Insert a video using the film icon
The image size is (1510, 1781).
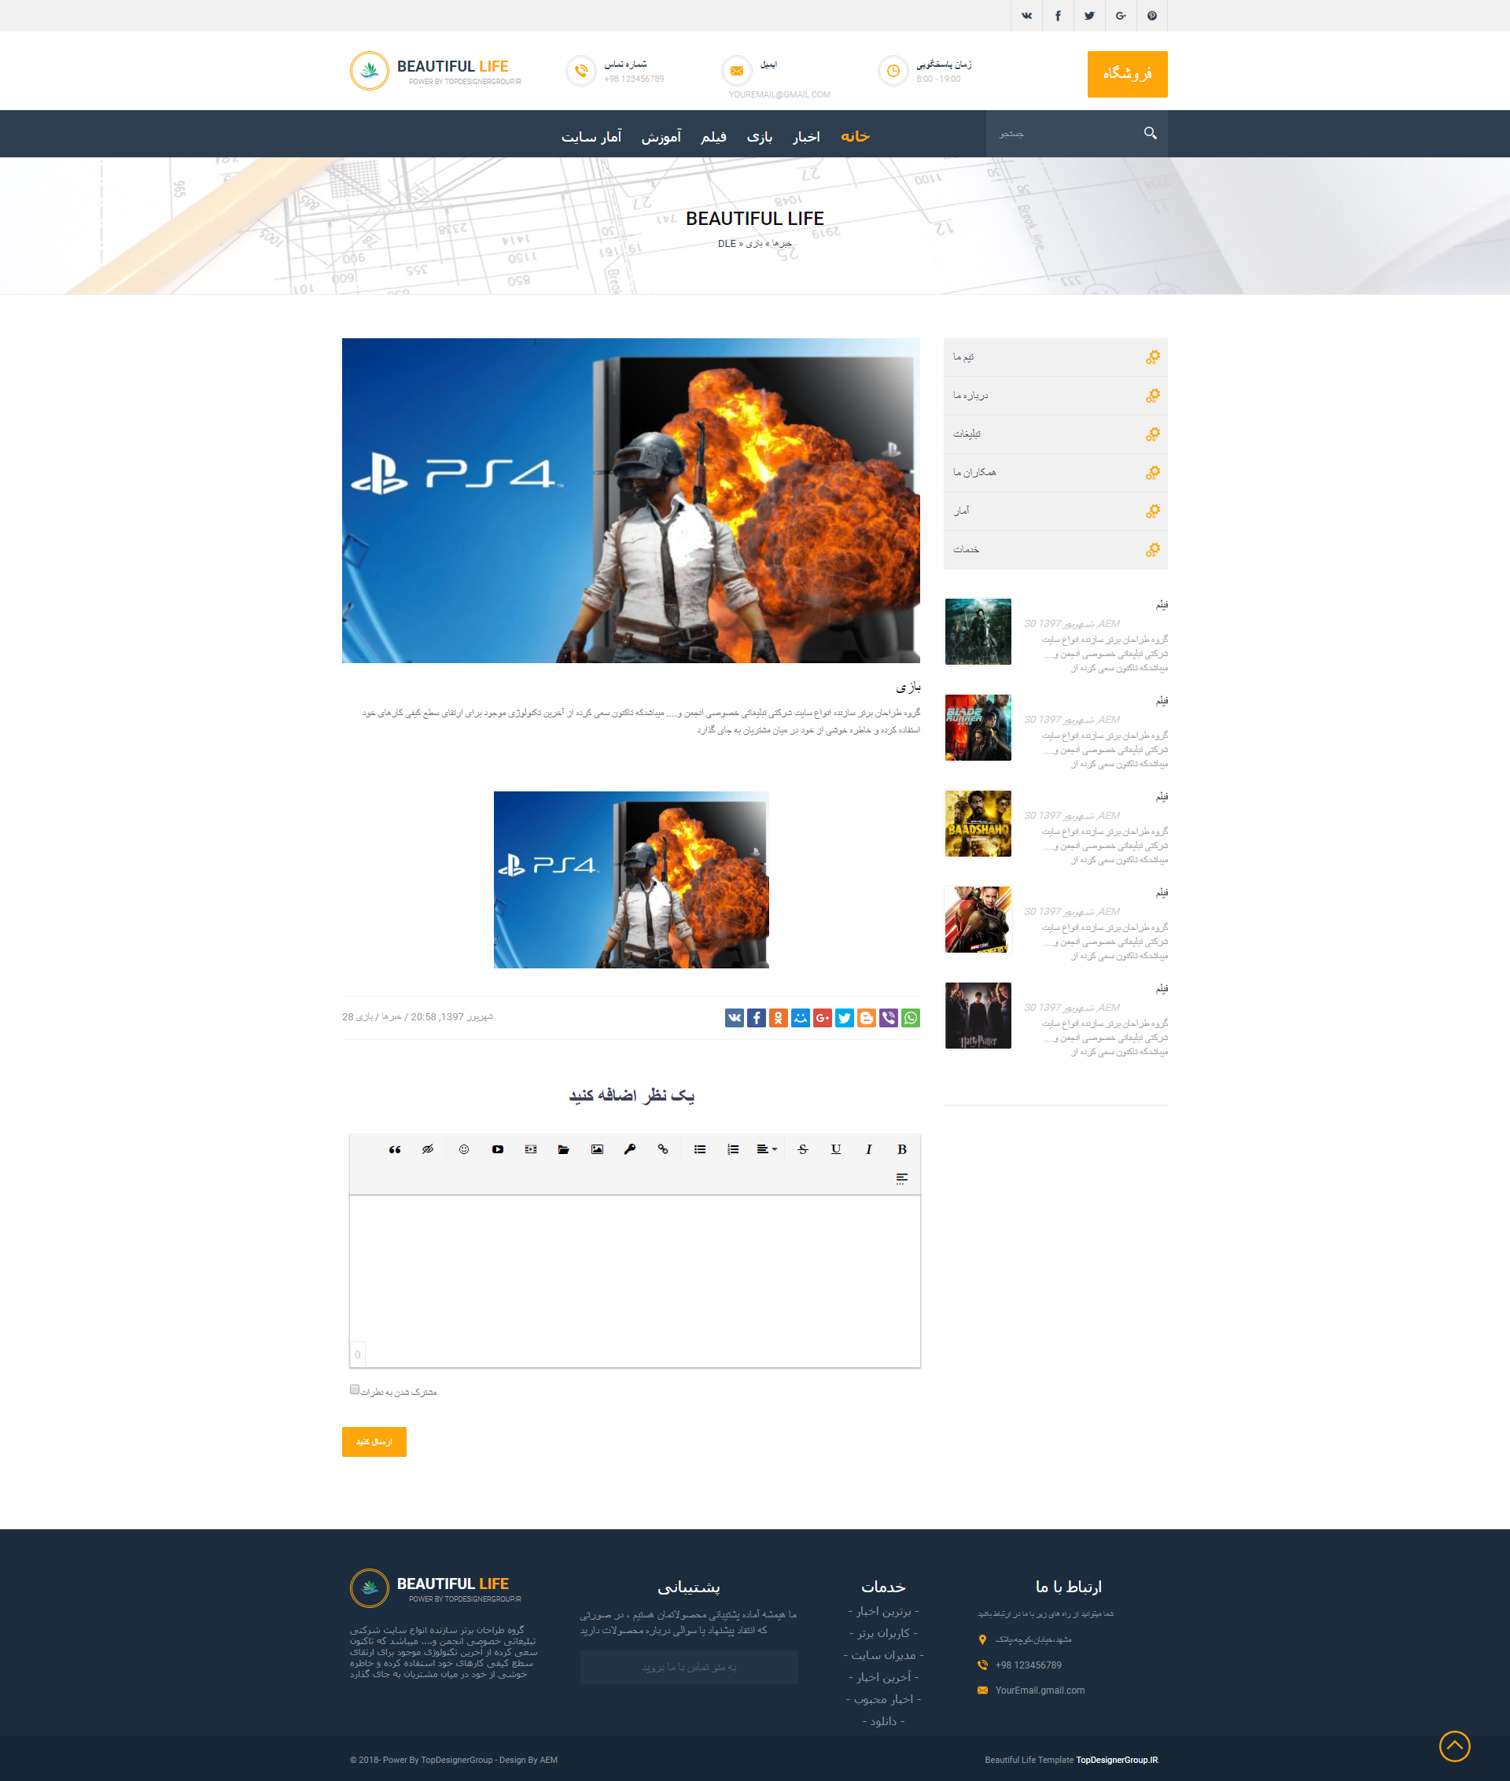(531, 1149)
